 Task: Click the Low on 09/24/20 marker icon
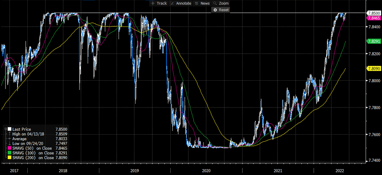pyautogui.click(x=9, y=143)
